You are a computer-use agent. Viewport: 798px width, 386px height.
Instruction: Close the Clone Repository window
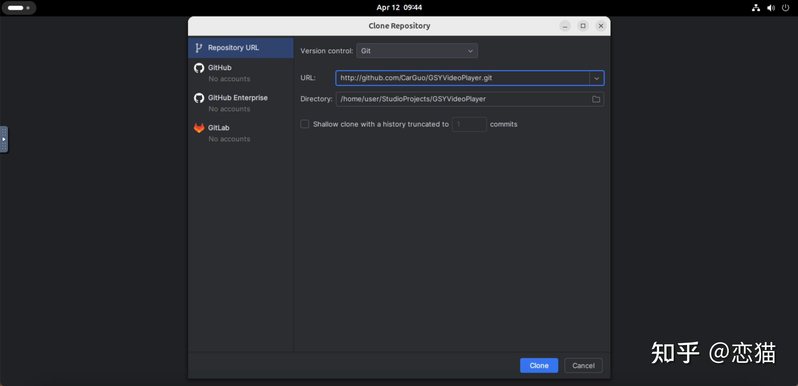tap(601, 26)
